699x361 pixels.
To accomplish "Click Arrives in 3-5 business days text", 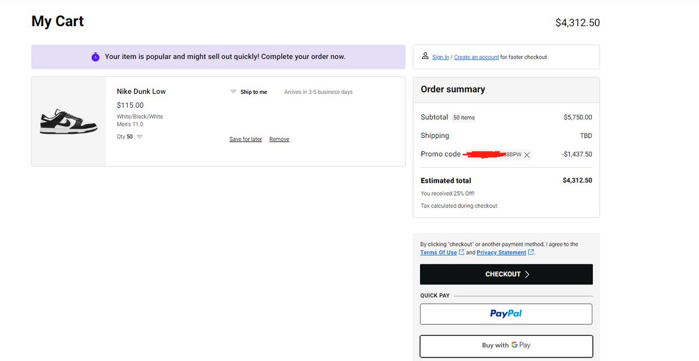I will point(318,92).
